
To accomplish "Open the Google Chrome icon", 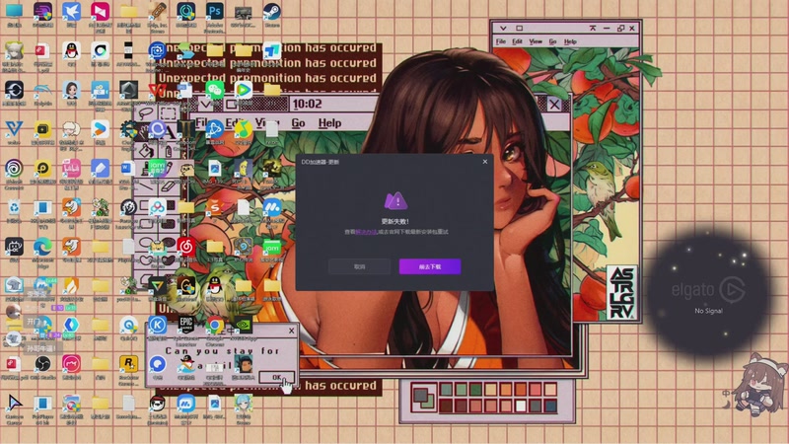I will click(x=215, y=327).
